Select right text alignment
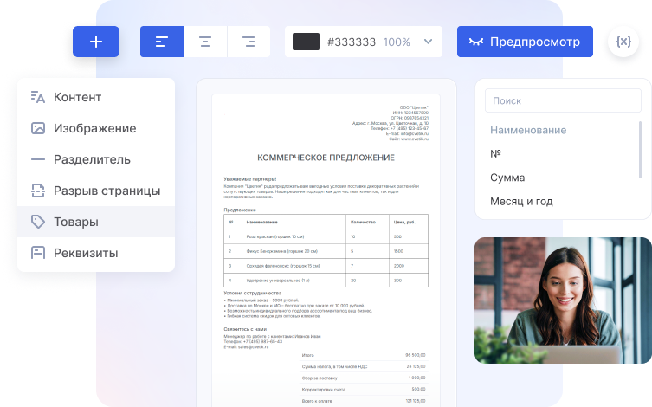652x407 pixels. pos(249,42)
